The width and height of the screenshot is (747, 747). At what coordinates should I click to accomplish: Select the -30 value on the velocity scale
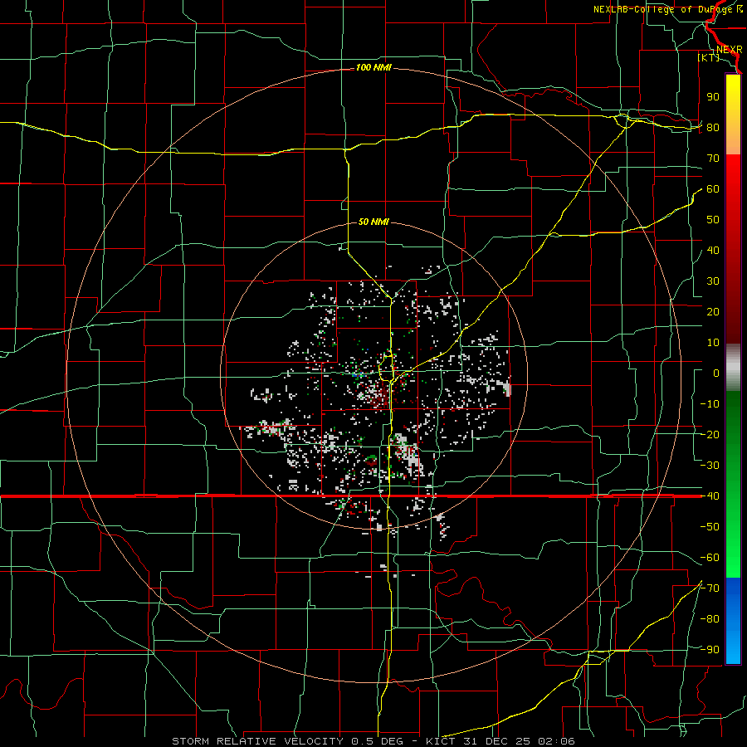click(x=710, y=466)
